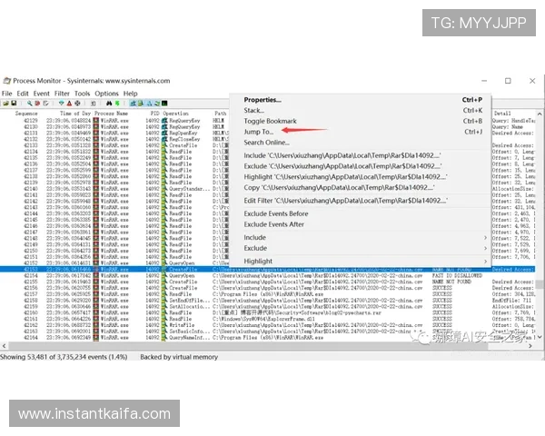Click the Detail column header
Screen dimensions: 545x436
coord(502,114)
